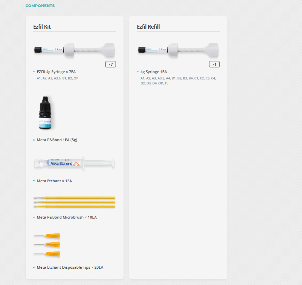Screen dimensions: 302x285
Task: Select the EZFil 4g Syringe × 7EA text
Action: coord(56,72)
